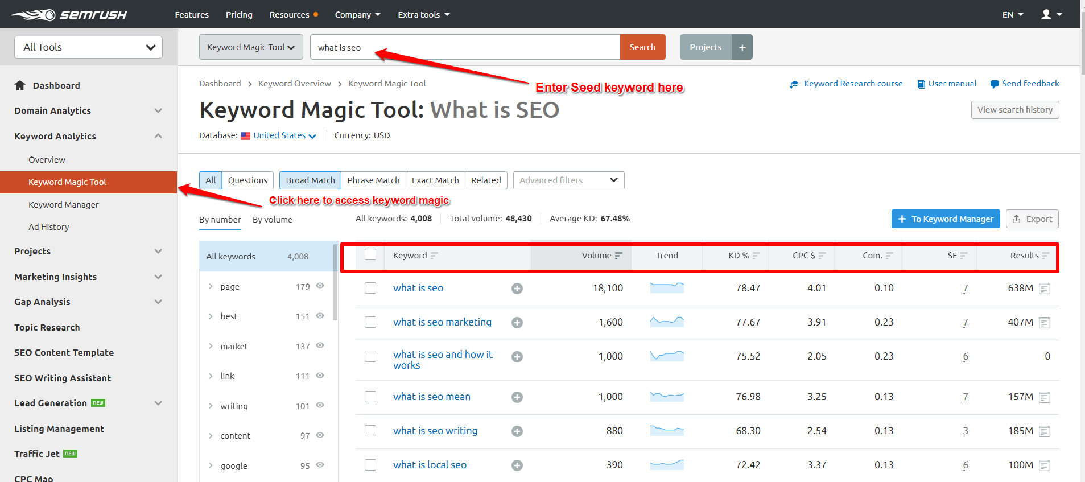The image size is (1085, 482).
Task: Expand the Advanced filters dropdown
Action: [568, 180]
